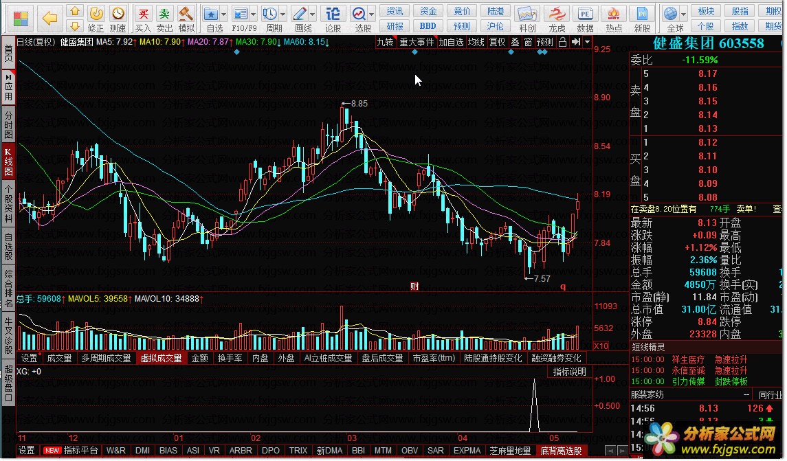Toggle 复权 price adjustment
Image resolution: width=787 pixels, height=461 pixels.
tap(497, 42)
